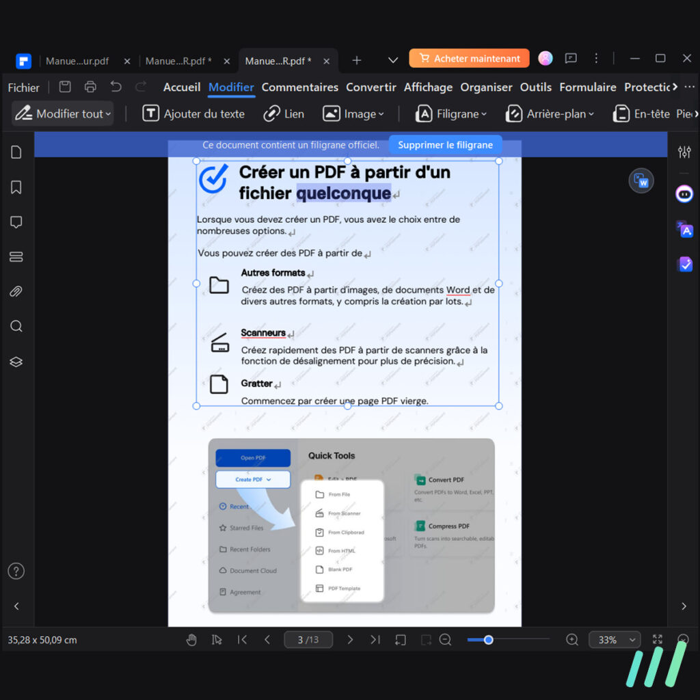
Task: Redo the last undone action
Action: 141,87
